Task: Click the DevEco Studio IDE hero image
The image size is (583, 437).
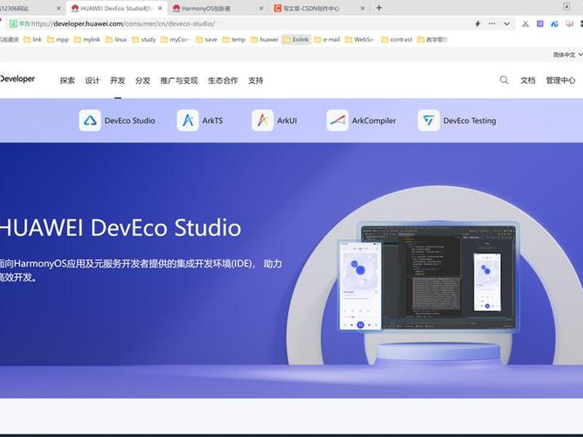Action: point(428,276)
